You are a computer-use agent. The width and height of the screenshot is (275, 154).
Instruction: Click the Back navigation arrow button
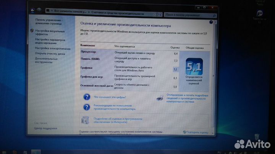tap(32, 10)
